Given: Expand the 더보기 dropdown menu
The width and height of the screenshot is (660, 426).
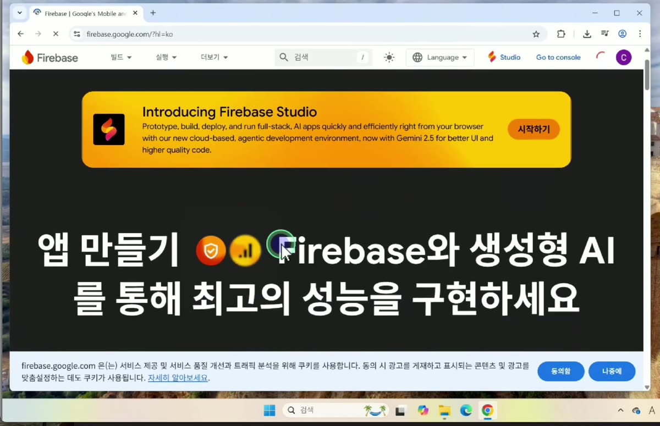Looking at the screenshot, I should click(215, 57).
